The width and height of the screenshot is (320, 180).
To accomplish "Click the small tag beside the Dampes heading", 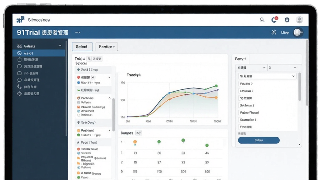I will click(138, 133).
